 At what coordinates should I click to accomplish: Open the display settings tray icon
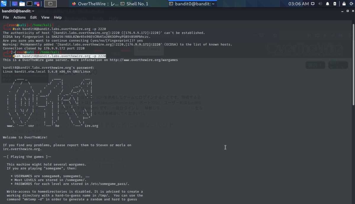coord(313,4)
